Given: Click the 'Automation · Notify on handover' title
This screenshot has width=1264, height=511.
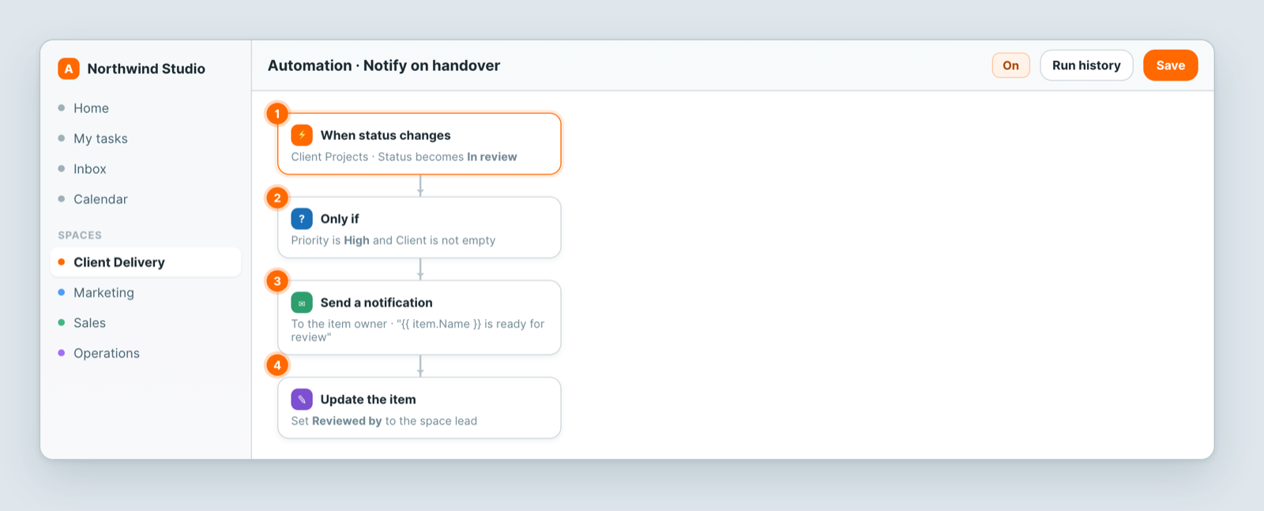Looking at the screenshot, I should [384, 66].
